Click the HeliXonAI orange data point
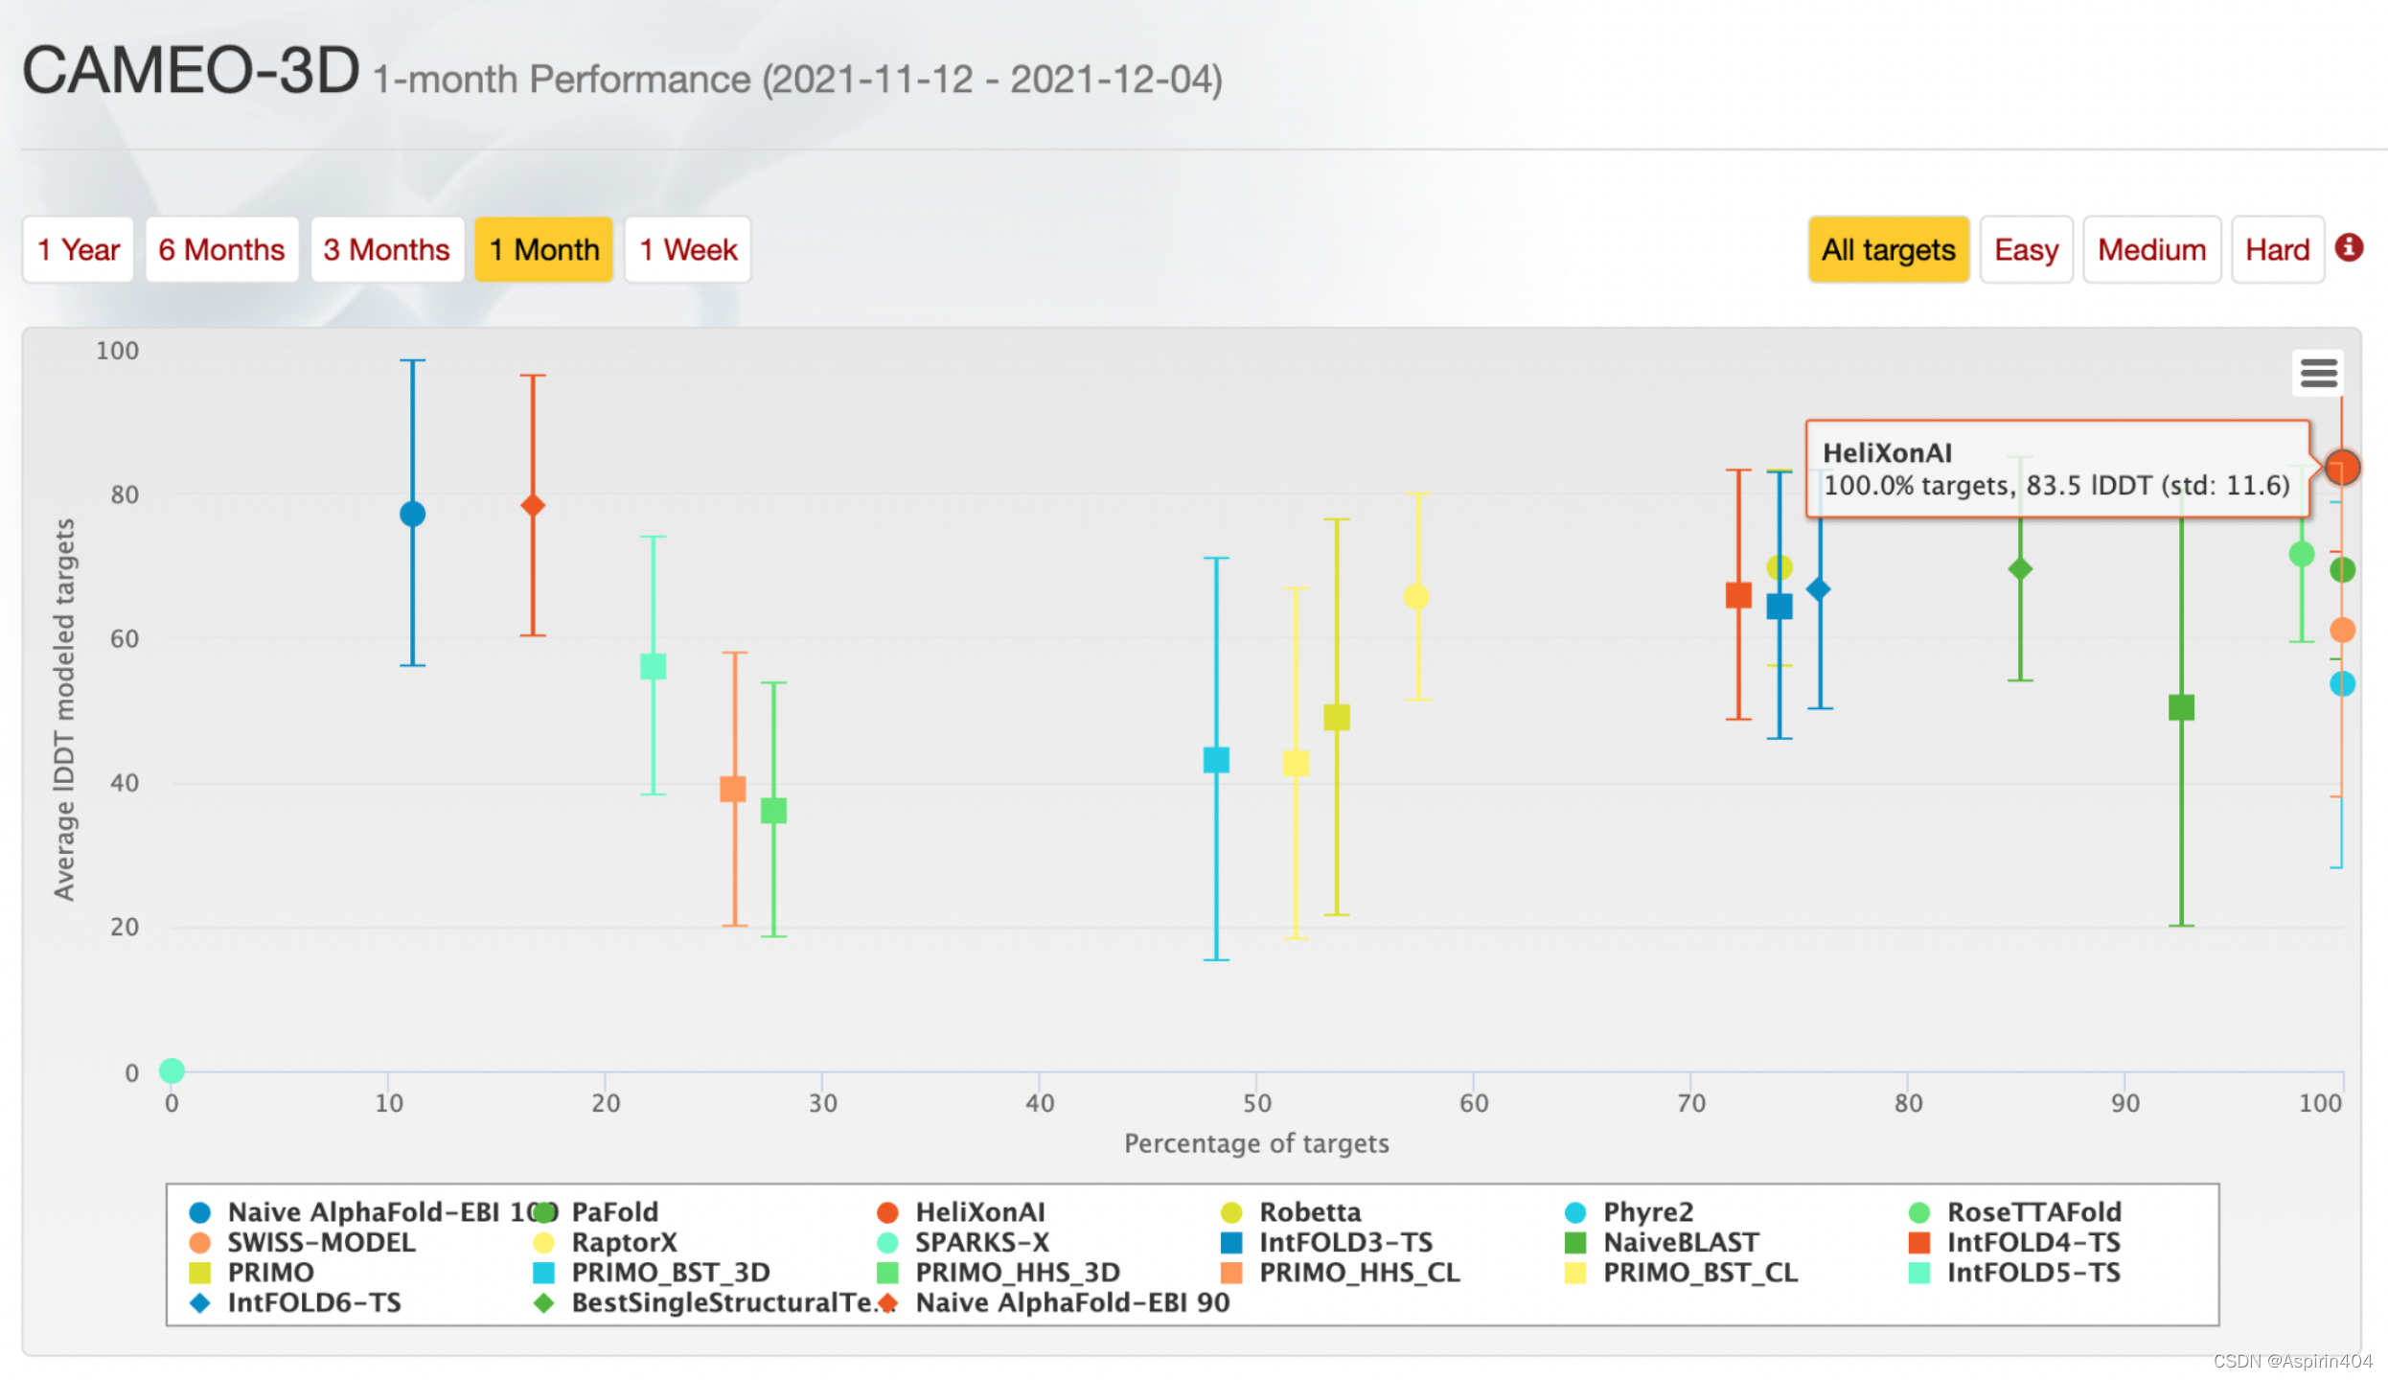 click(x=2342, y=467)
